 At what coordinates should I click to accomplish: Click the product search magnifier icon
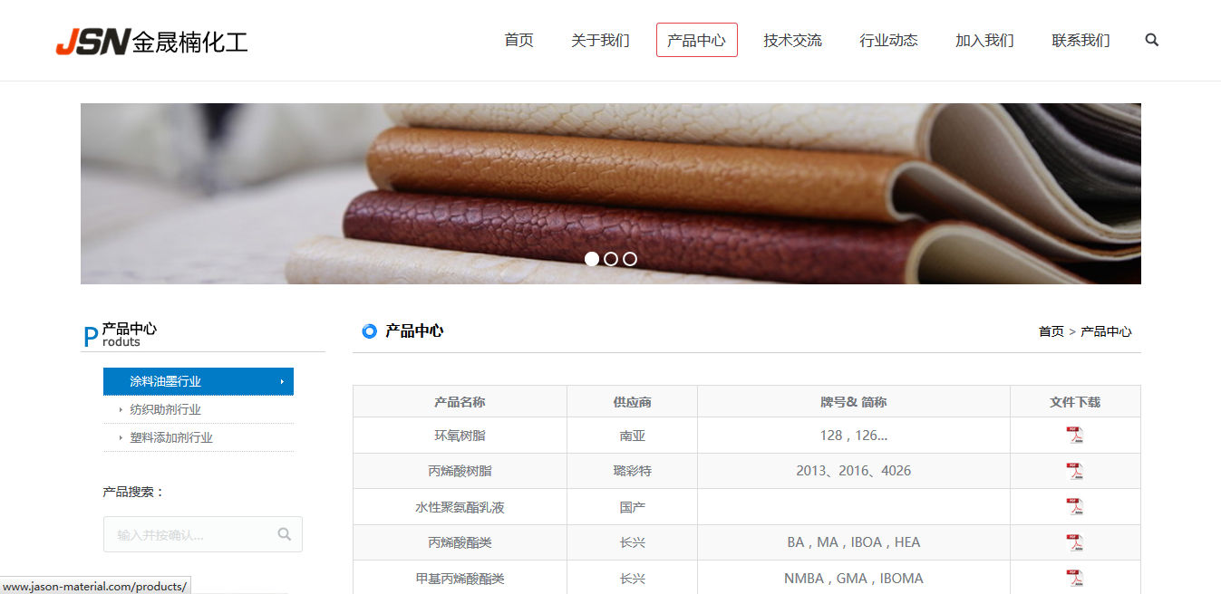pyautogui.click(x=285, y=534)
